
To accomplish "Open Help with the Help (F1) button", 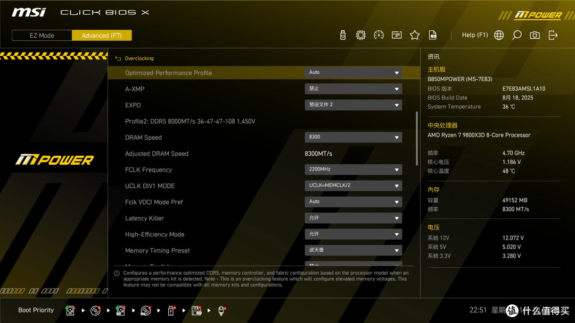I will coord(474,35).
